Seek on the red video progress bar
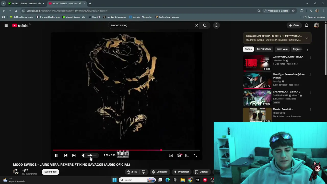The image size is (327, 184). (x=126, y=150)
